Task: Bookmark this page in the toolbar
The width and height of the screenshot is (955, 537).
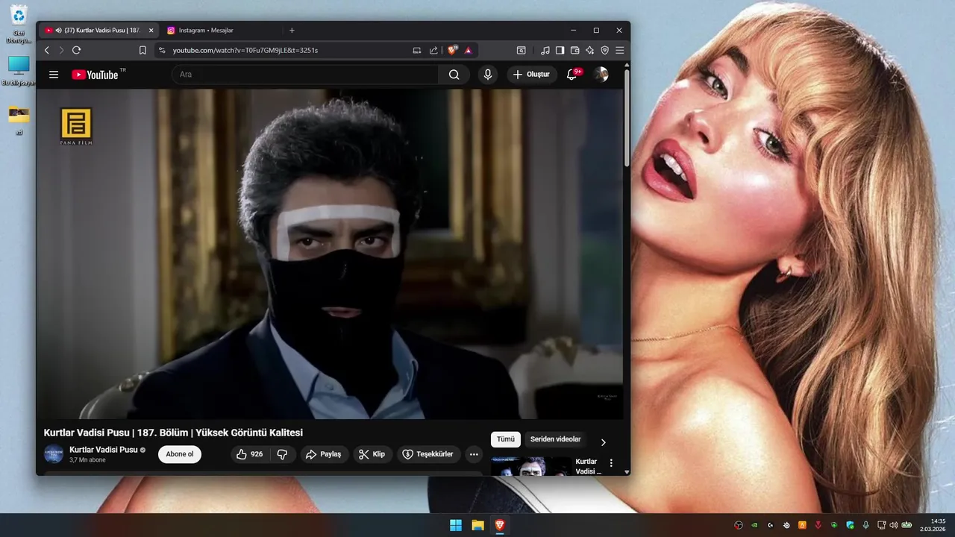Action: [x=143, y=50]
